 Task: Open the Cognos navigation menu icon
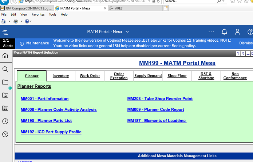5,32
